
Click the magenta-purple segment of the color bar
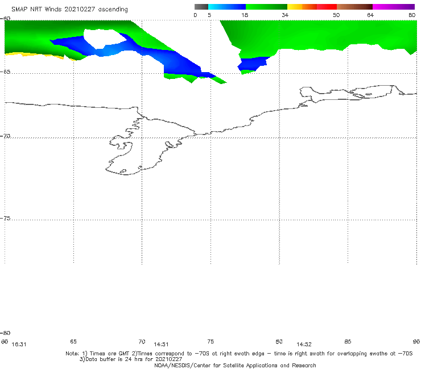(x=394, y=7)
